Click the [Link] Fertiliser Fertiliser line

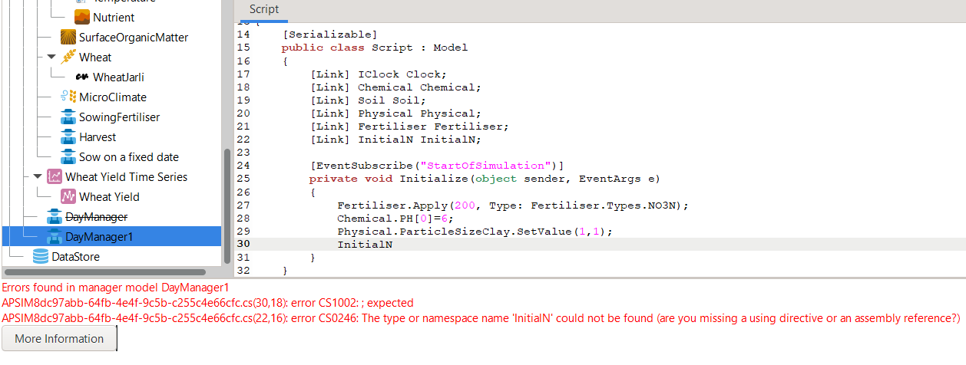click(x=409, y=127)
